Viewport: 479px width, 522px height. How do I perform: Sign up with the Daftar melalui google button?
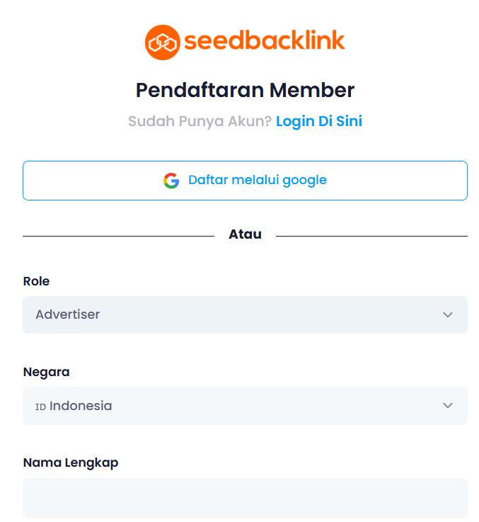click(x=245, y=181)
